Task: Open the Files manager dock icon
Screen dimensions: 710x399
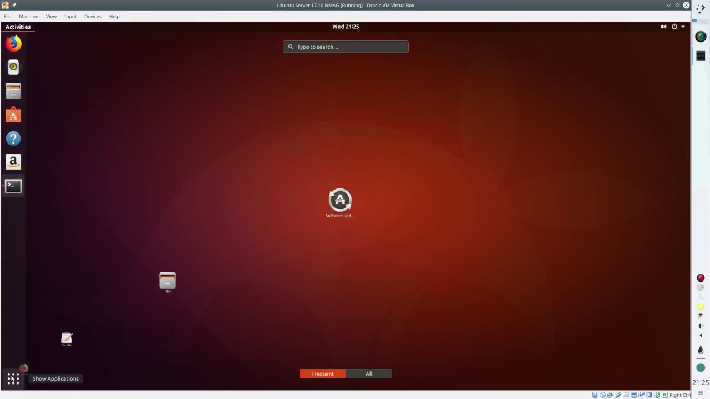Action: point(13,91)
